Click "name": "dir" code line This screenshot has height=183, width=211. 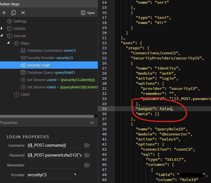pos(151,23)
